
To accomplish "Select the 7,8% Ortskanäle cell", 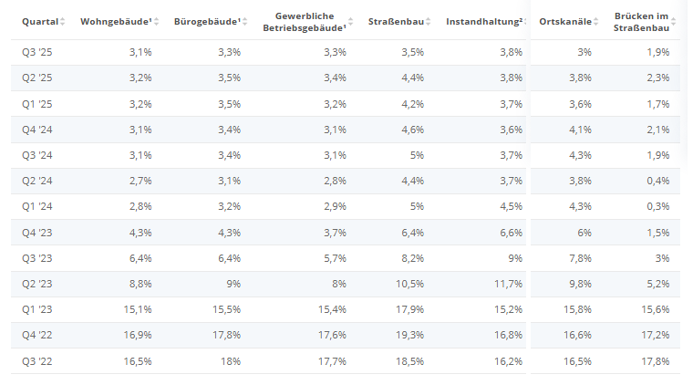I will [579, 258].
